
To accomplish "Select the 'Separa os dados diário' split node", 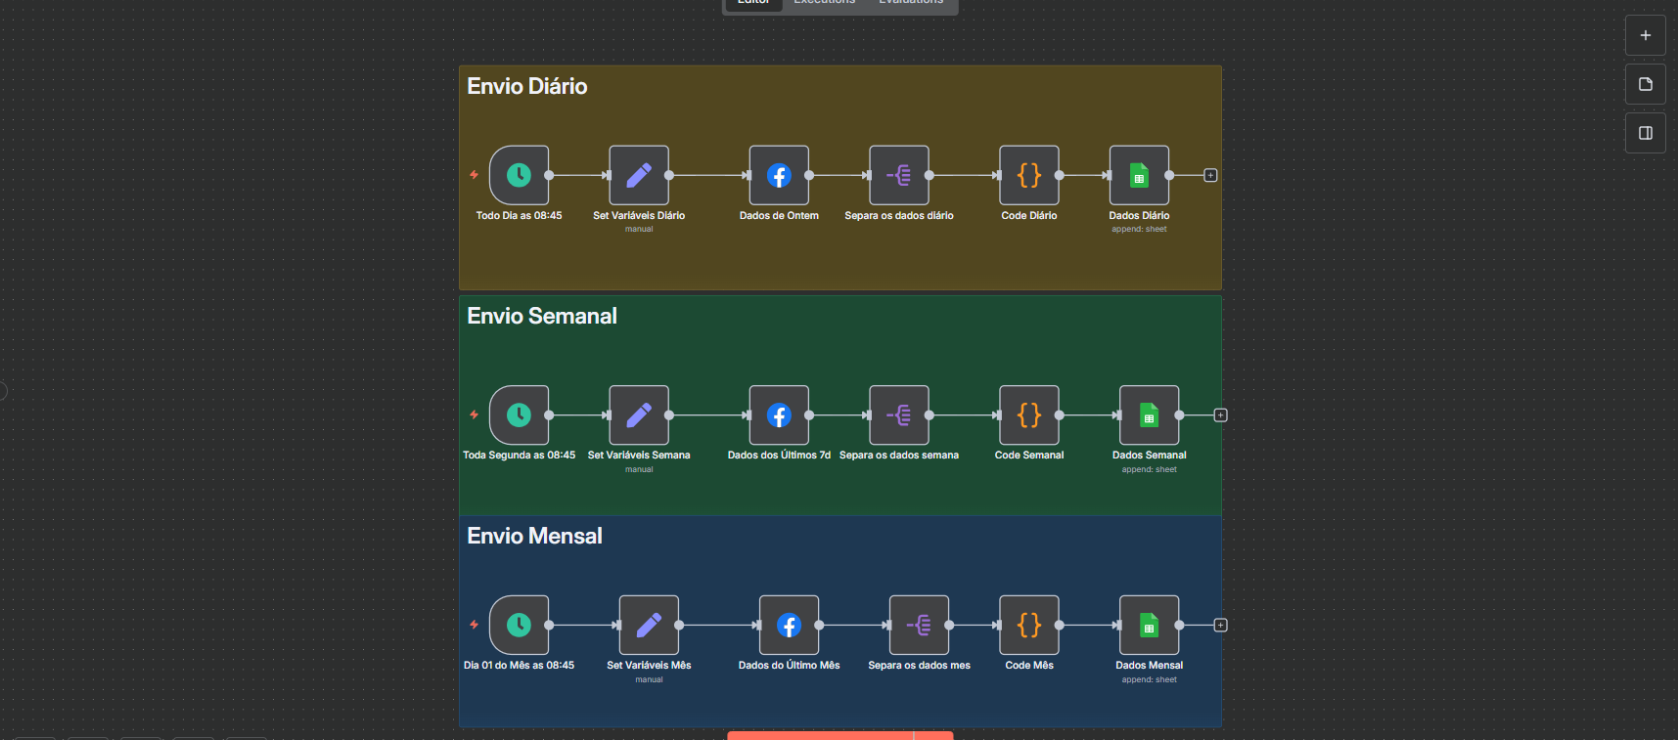I will (899, 175).
